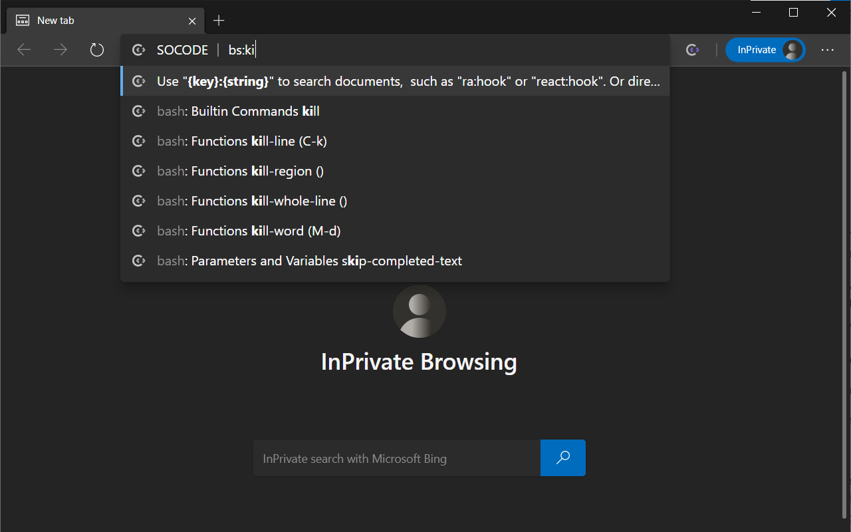This screenshot has width=851, height=532.
Task: Open the browser settings menu via the ellipsis
Action: (x=827, y=50)
